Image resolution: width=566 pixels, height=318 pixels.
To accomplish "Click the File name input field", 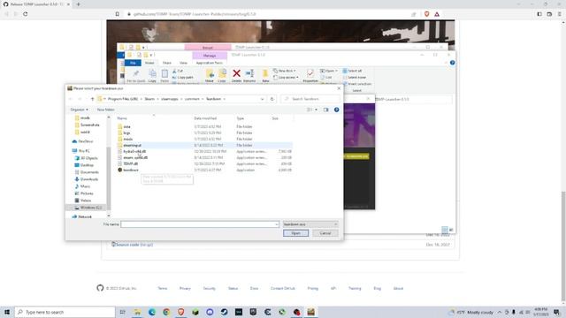I will [x=200, y=224].
